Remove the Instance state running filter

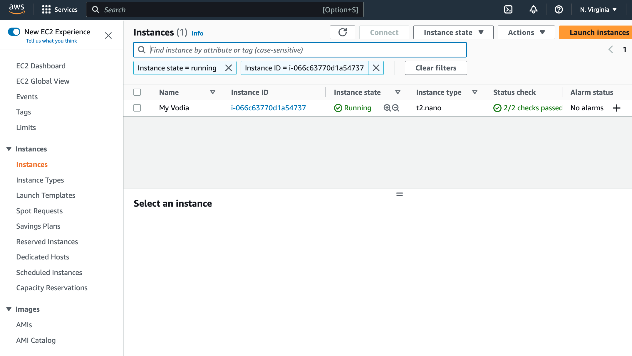click(x=229, y=68)
